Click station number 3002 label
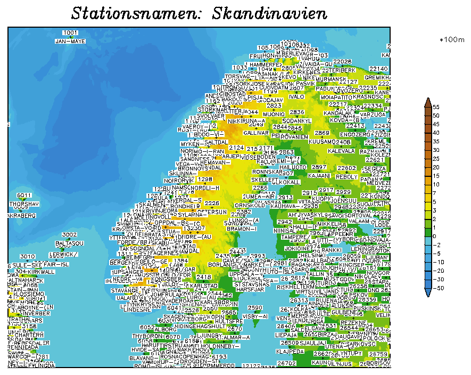471x375 pixels. tap(70, 234)
